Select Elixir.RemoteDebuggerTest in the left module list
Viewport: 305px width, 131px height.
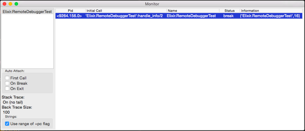(27, 12)
